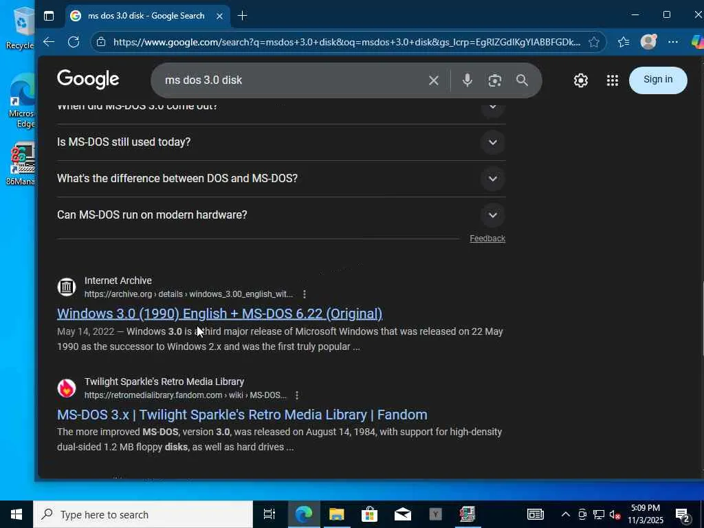Open Edge profile avatar
This screenshot has width=704, height=528.
pyautogui.click(x=648, y=42)
